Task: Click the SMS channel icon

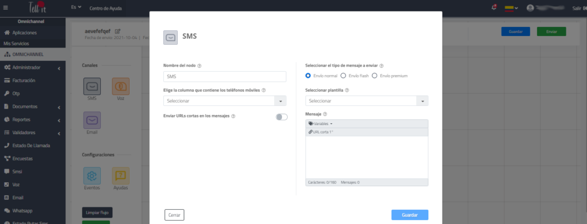Action: [x=92, y=87]
